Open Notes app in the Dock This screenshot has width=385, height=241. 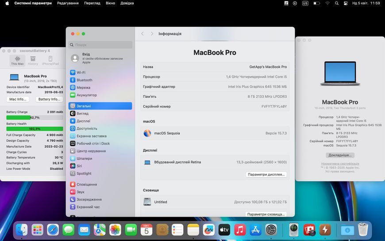coord(193,229)
